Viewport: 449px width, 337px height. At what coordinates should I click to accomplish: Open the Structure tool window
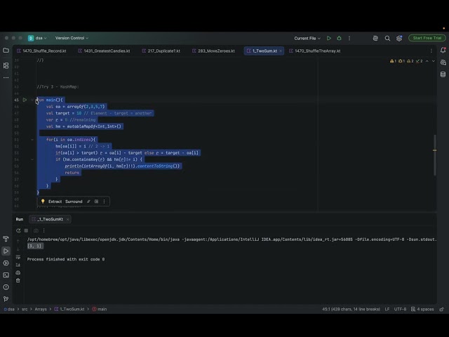6,65
